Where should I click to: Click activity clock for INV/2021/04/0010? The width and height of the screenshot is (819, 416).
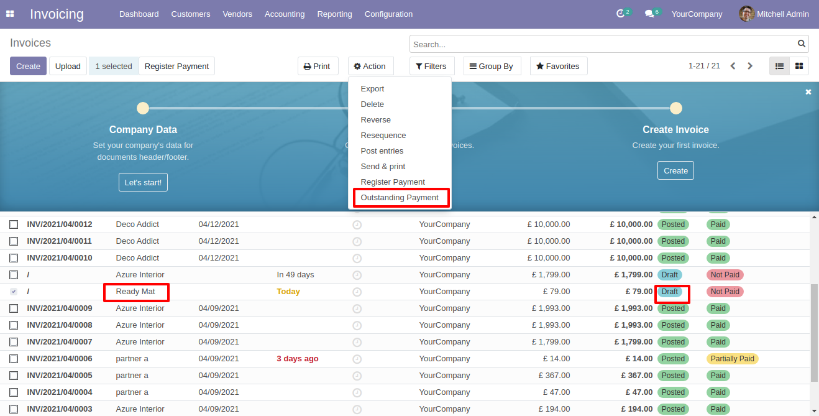[357, 258]
